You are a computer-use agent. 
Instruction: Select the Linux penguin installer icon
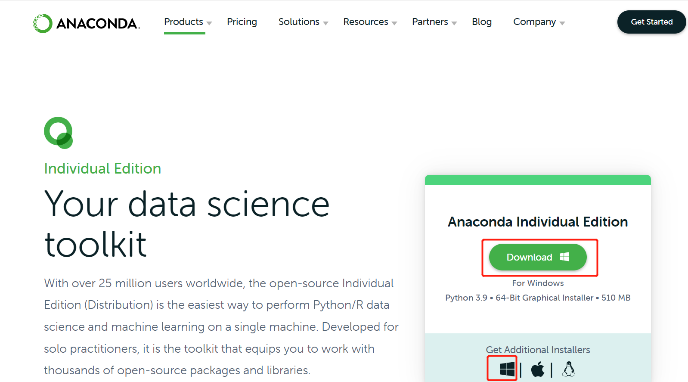click(x=569, y=369)
